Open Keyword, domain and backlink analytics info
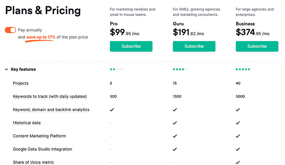Screen dimensions: 285x165 (x=51, y=110)
